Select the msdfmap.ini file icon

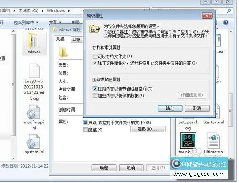click(33, 112)
